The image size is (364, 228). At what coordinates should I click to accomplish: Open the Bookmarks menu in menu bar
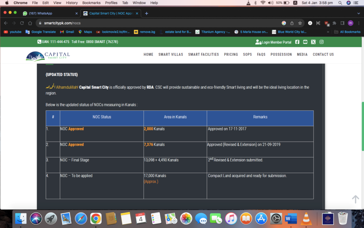(x=91, y=3)
